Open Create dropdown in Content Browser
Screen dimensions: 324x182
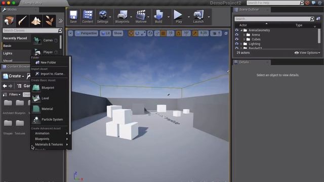coord(14,76)
